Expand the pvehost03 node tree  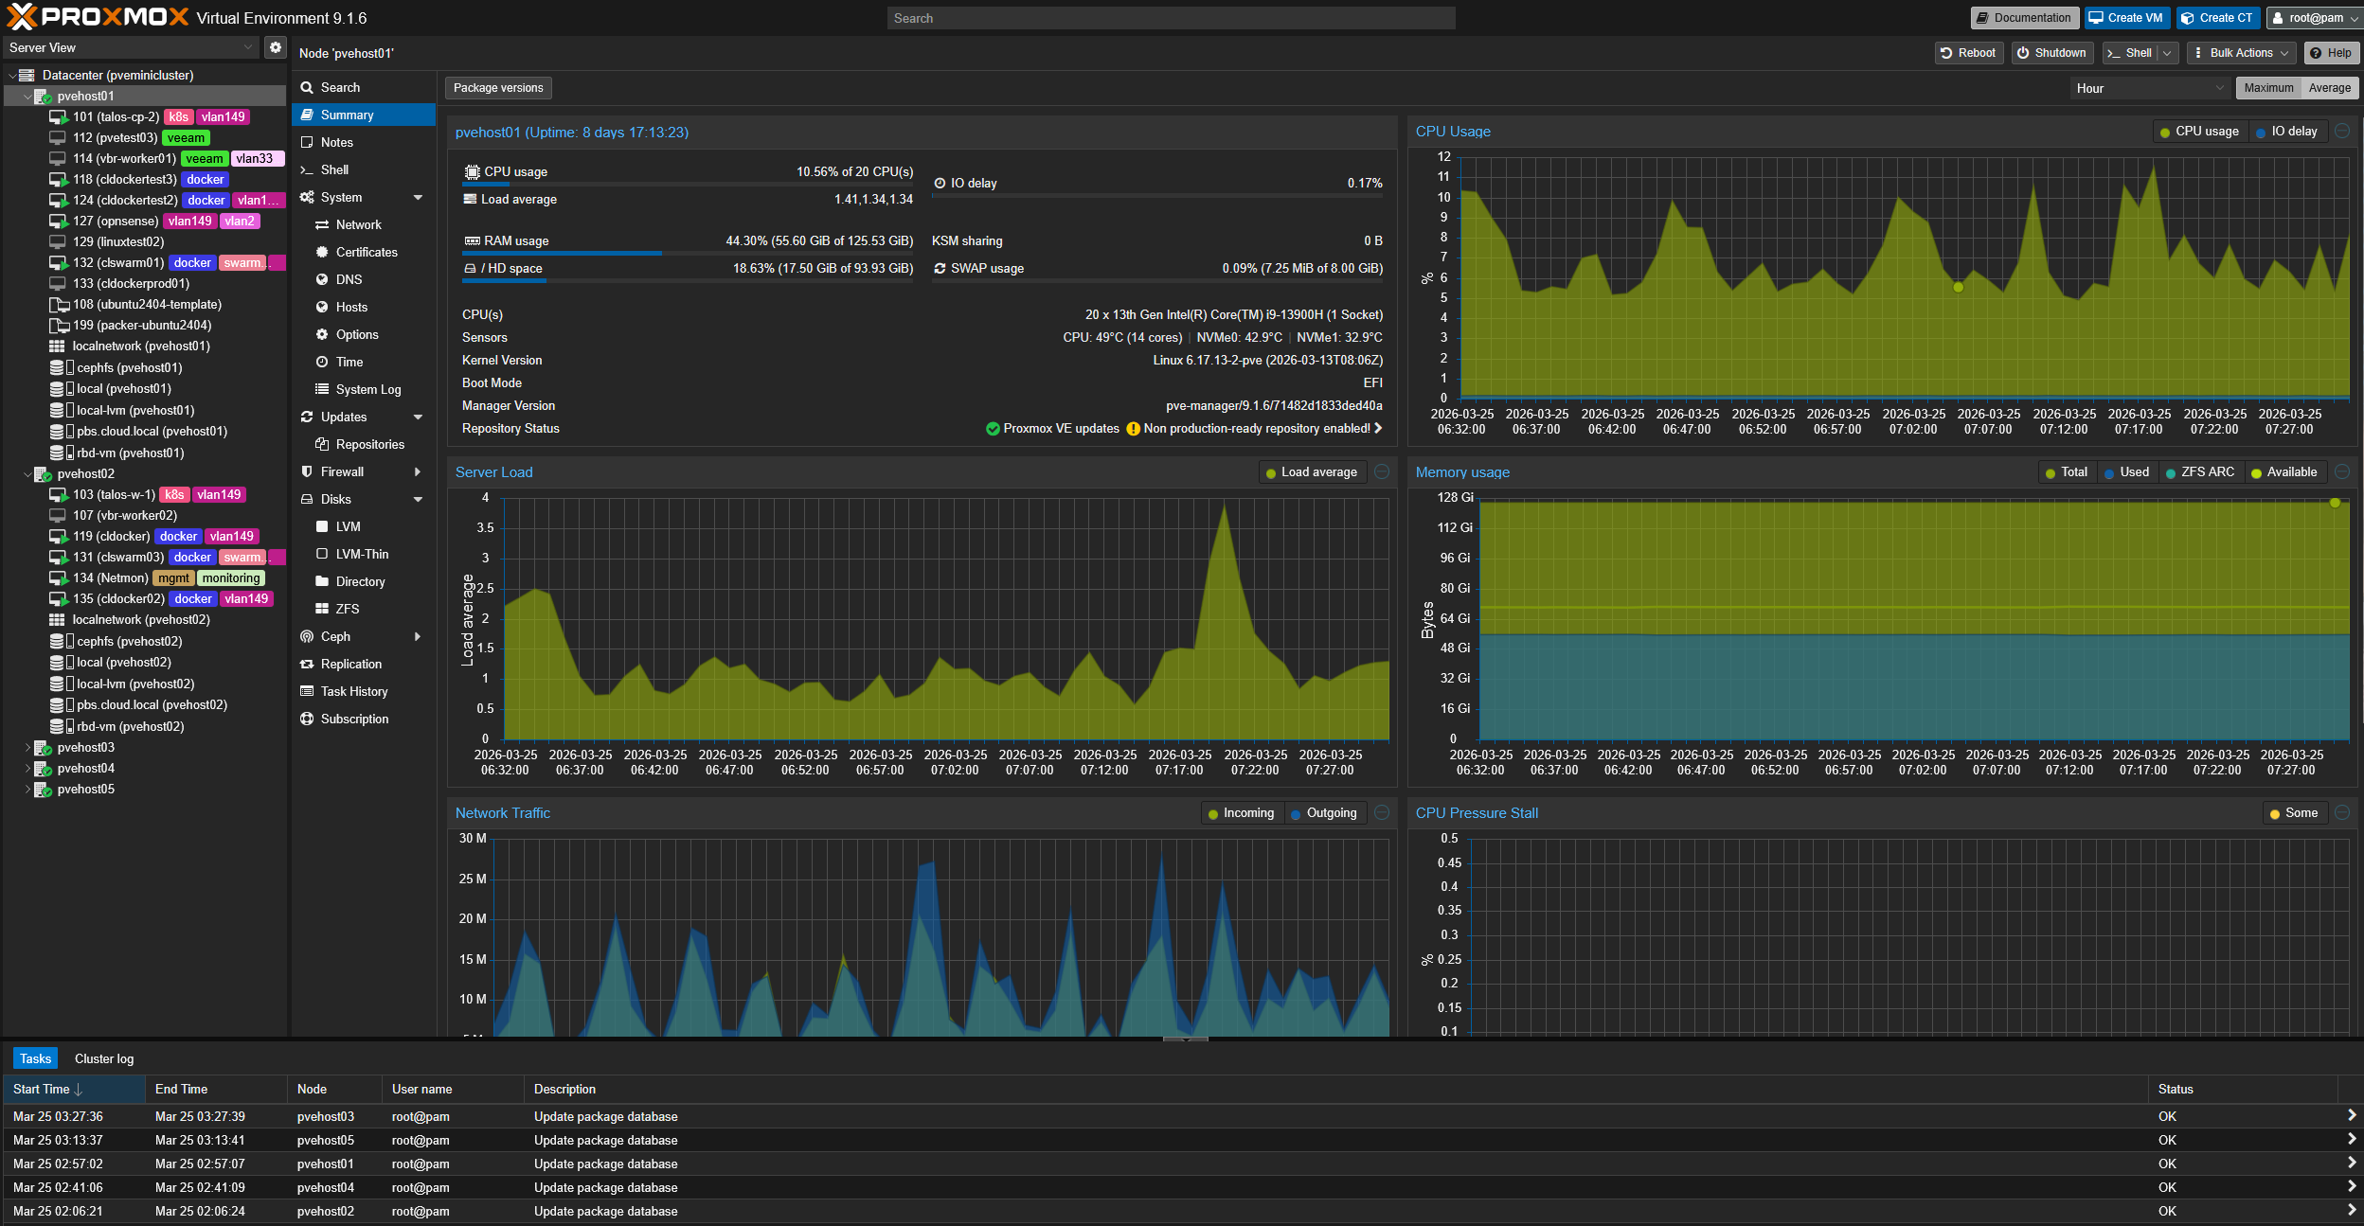click(x=27, y=748)
